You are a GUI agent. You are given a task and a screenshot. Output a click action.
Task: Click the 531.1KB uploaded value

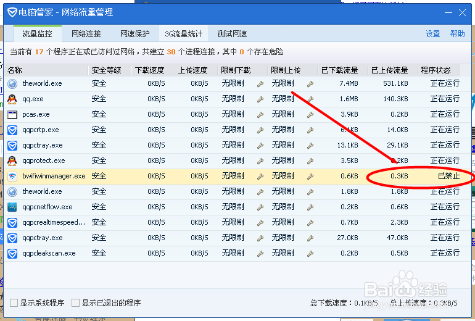click(x=395, y=83)
